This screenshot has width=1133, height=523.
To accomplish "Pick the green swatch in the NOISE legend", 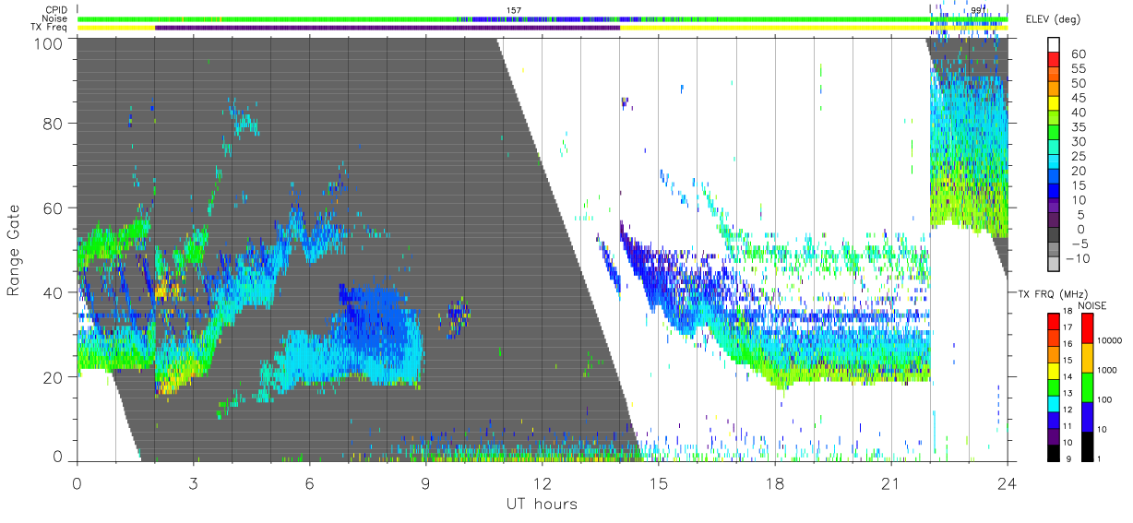I will 1090,386.
